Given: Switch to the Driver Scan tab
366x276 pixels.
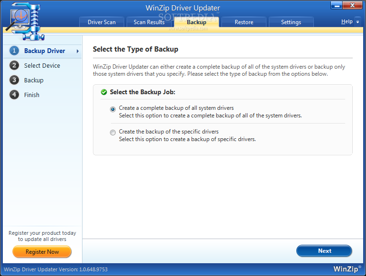Looking at the screenshot, I should pyautogui.click(x=101, y=22).
